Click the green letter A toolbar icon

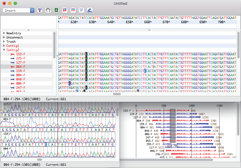[x=56, y=10]
